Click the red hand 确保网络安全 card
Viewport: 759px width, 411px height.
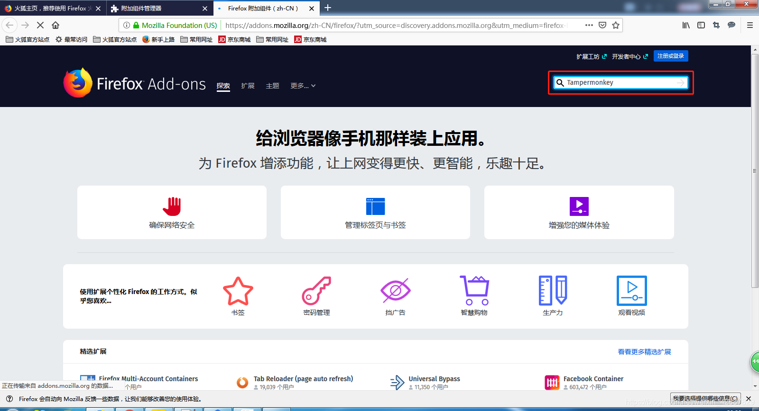pyautogui.click(x=172, y=213)
